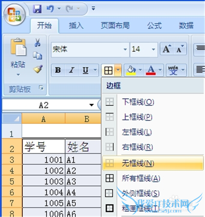This screenshot has width=205, height=217.
Task: Collapse the borders dropdown arrow
Action: click(x=118, y=70)
